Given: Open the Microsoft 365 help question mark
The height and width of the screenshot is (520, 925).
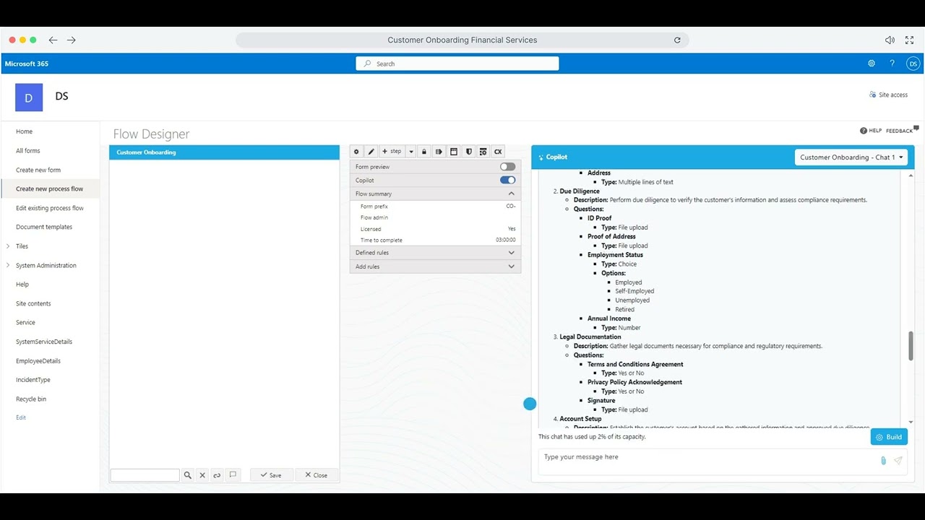Looking at the screenshot, I should 892,64.
